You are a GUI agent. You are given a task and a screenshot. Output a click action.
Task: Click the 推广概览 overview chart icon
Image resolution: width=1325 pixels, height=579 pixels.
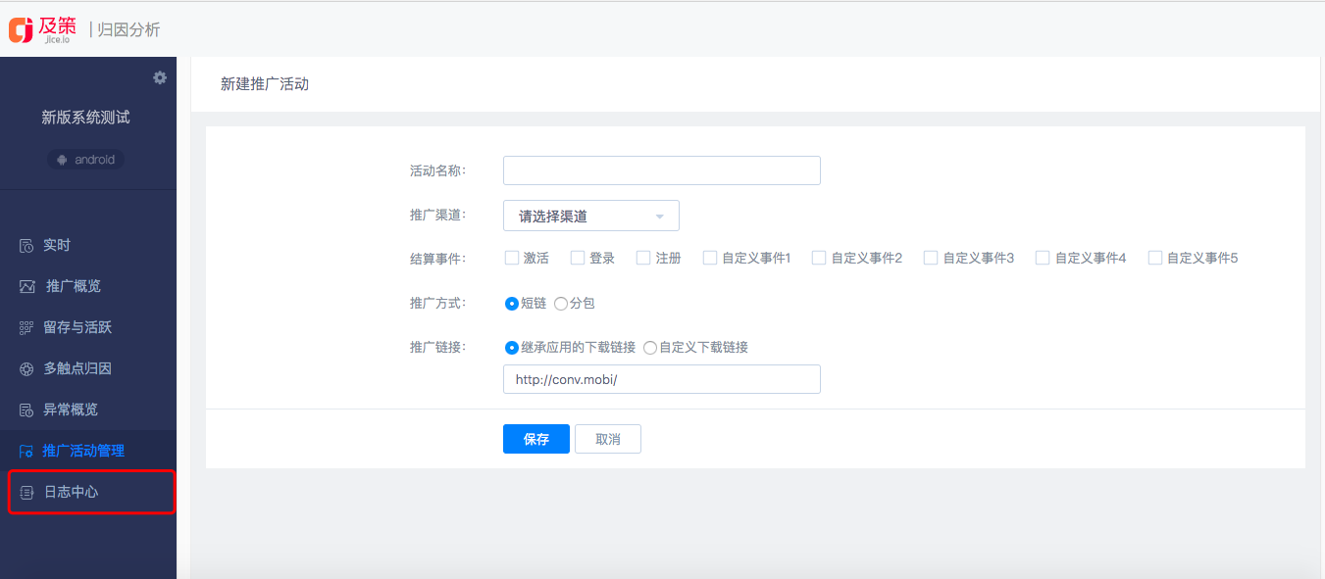(27, 287)
